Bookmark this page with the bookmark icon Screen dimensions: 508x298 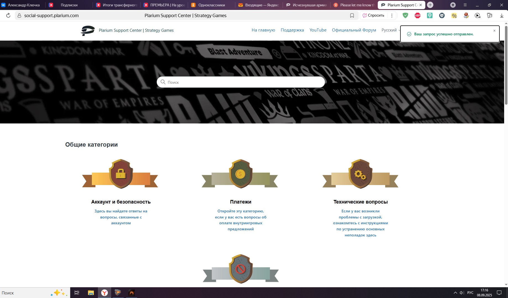coord(352,15)
